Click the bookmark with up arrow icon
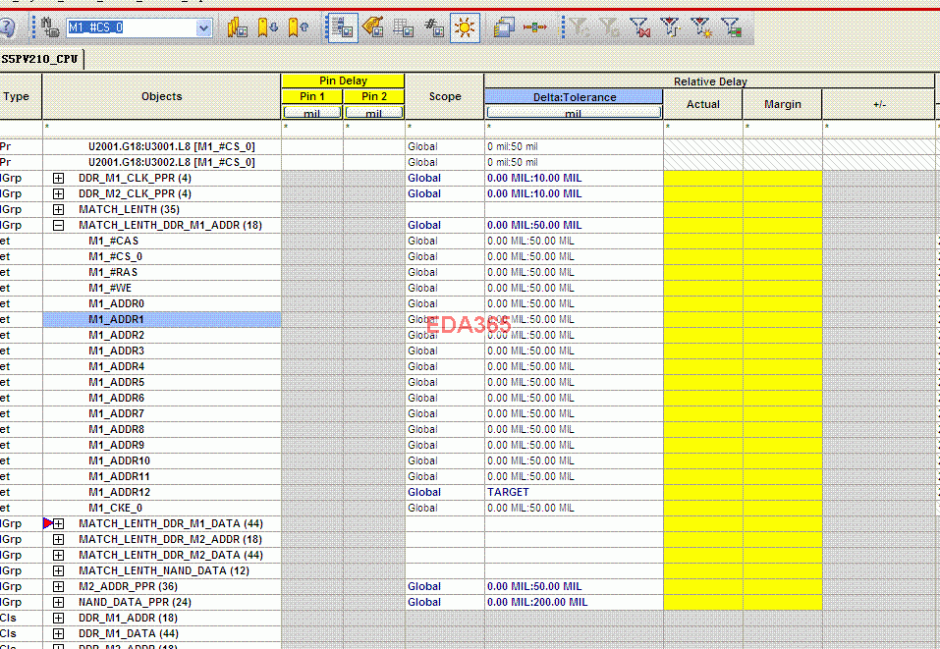940x649 pixels. 299,27
